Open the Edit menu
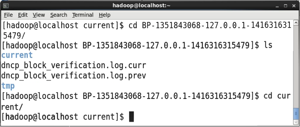The width and height of the screenshot is (300, 127). [x=23, y=15]
